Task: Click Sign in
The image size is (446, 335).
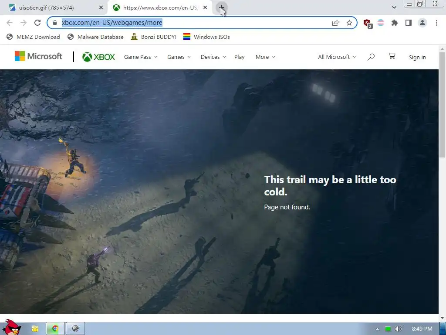Action: (417, 57)
